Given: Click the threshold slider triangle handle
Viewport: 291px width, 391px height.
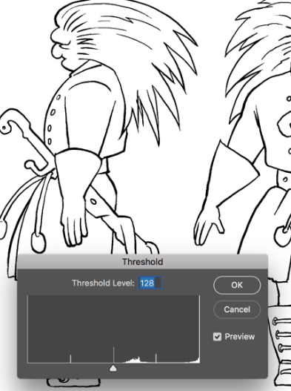Looking at the screenshot, I should click(x=113, y=368).
